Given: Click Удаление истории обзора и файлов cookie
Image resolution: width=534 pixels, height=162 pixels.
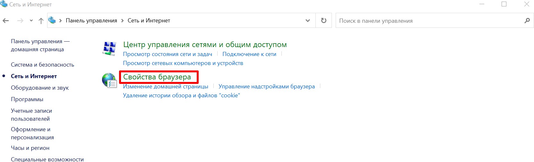Looking at the screenshot, I should (182, 95).
